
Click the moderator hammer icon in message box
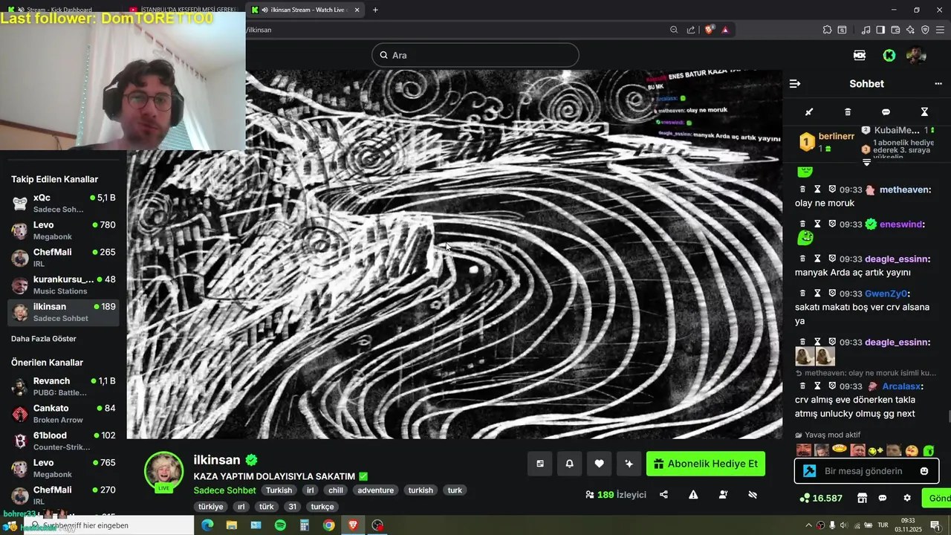pos(810,471)
